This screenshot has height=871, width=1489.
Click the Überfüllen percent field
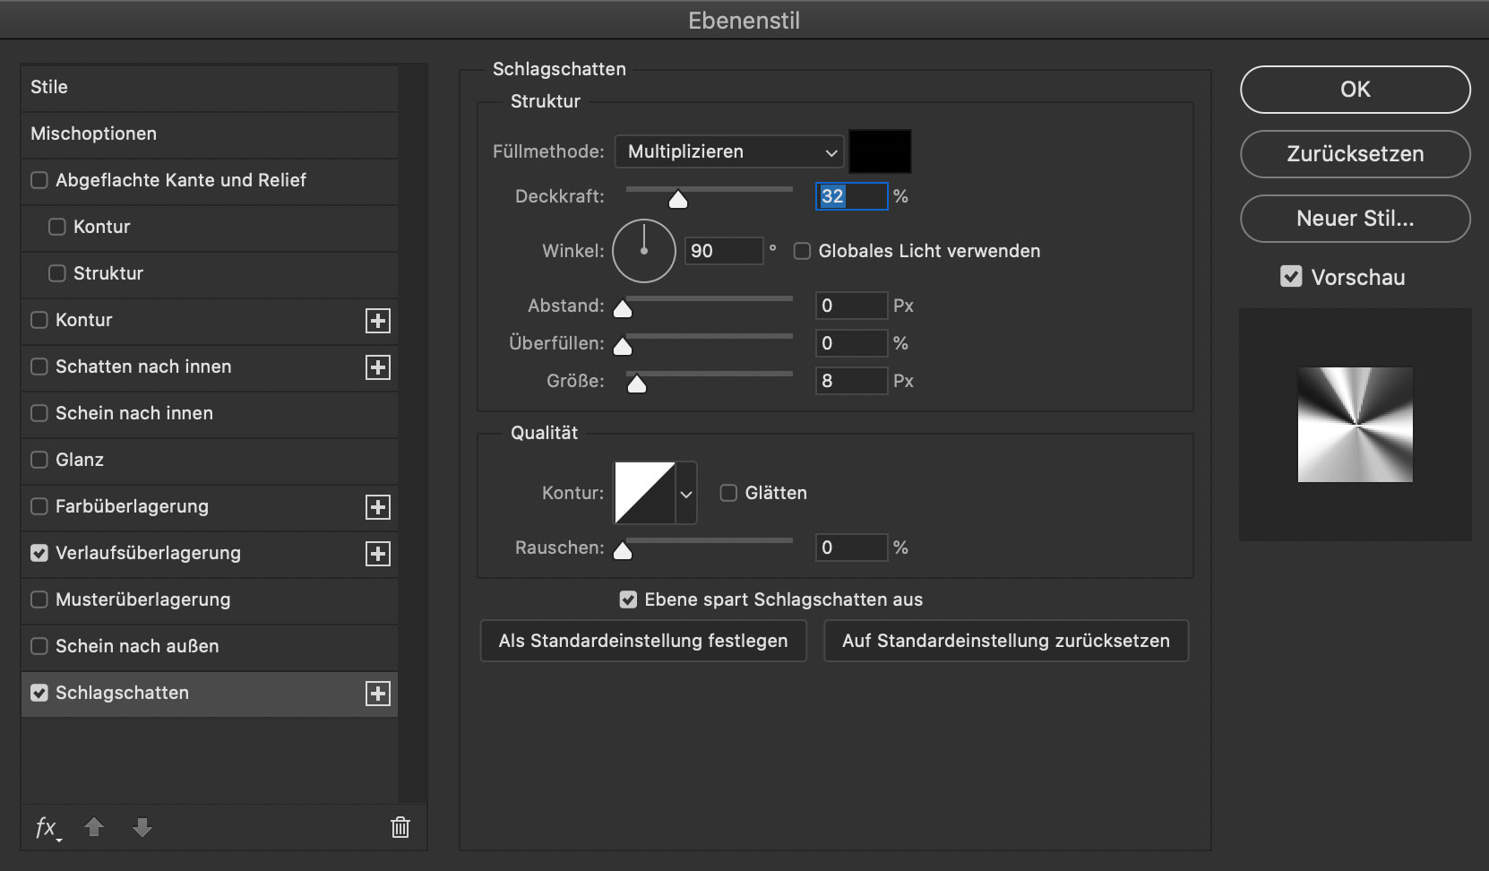point(851,343)
